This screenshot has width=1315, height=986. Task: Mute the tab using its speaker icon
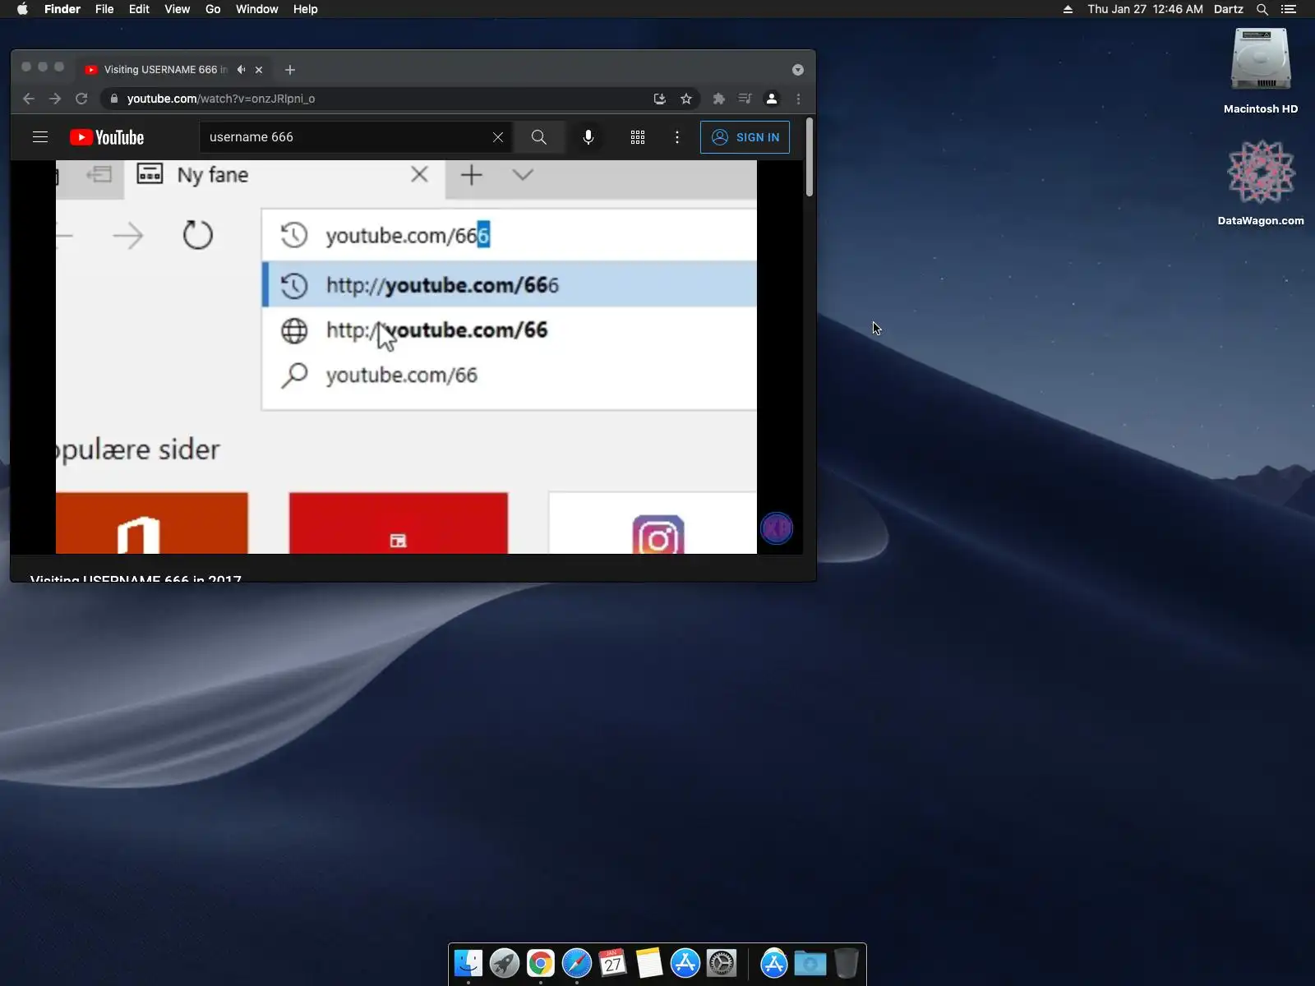pyautogui.click(x=241, y=70)
